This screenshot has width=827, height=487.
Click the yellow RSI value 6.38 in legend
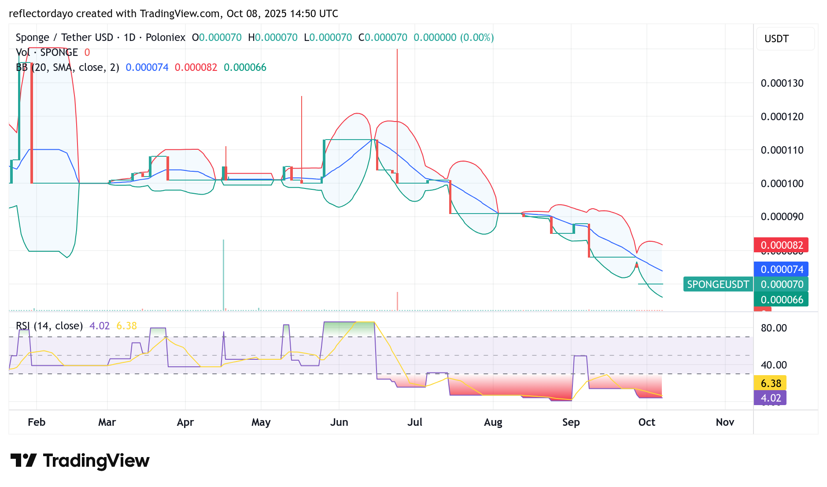tap(127, 326)
